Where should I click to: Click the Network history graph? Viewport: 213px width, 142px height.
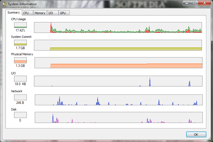pyautogui.click(x=119, y=100)
